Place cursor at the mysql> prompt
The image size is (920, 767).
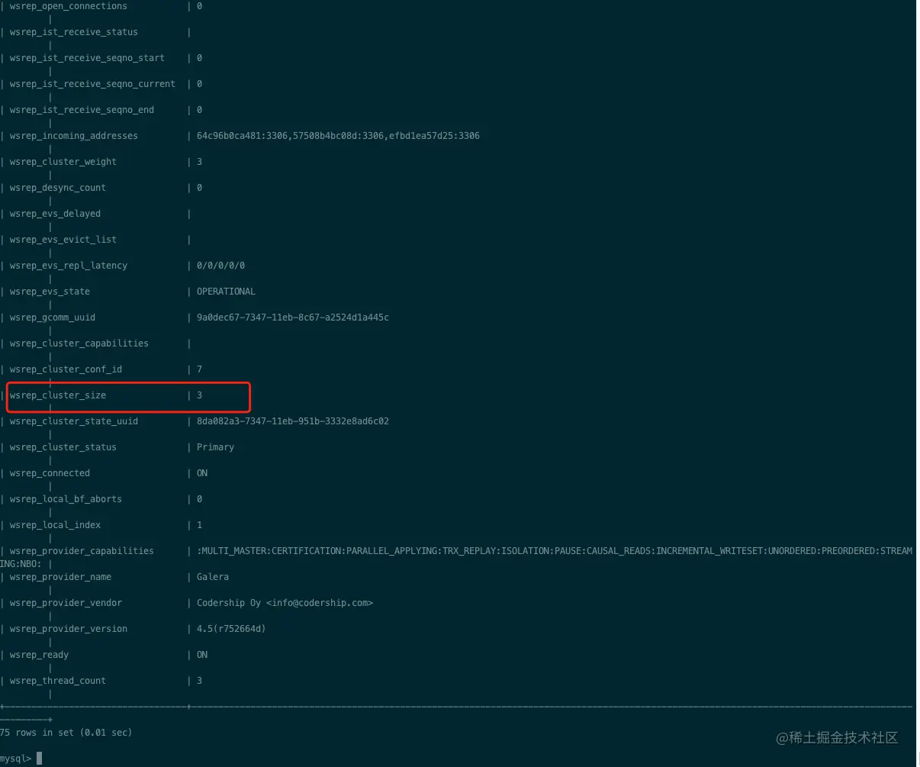pos(39,759)
